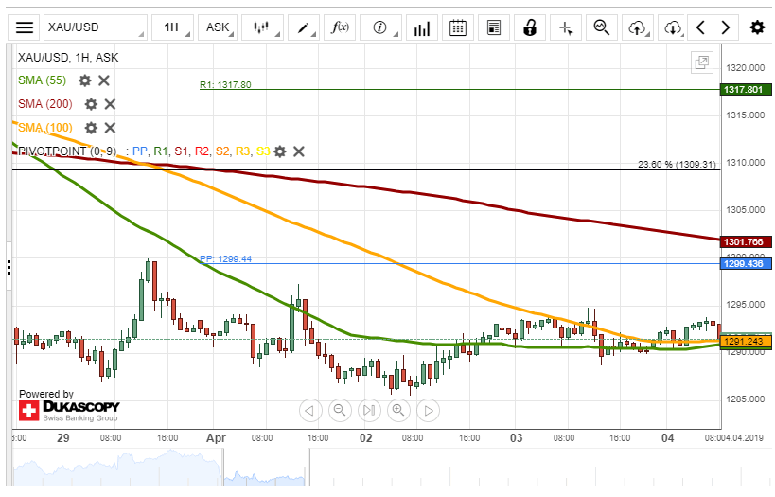The width and height of the screenshot is (775, 497).
Task: Open SMA (200) settings gear
Action: coord(91,104)
